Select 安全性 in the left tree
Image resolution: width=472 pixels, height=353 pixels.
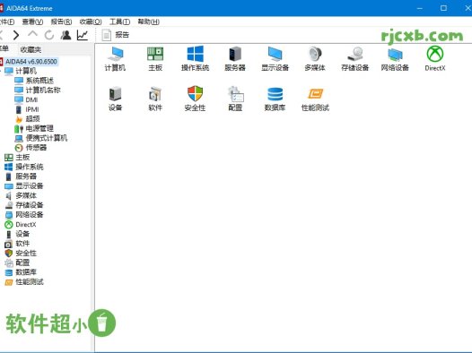21,253
